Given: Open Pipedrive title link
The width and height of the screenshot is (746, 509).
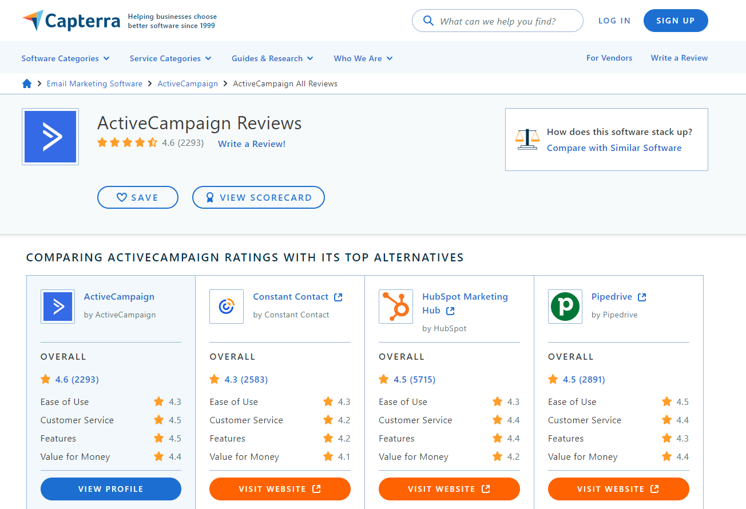Looking at the screenshot, I should [x=612, y=297].
